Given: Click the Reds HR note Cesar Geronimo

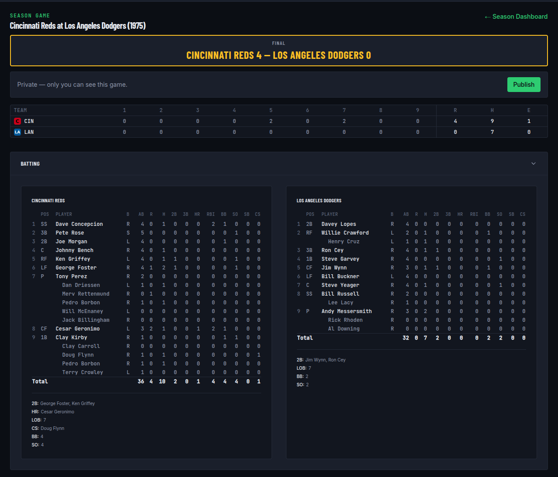Looking at the screenshot, I should click(57, 412).
